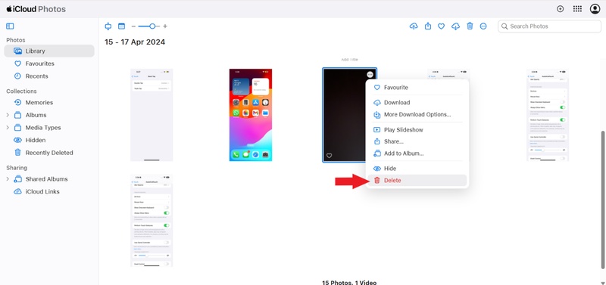The height and width of the screenshot is (285, 606).
Task: Select the second-row settings screenshot thumbnail
Action: coord(151,221)
